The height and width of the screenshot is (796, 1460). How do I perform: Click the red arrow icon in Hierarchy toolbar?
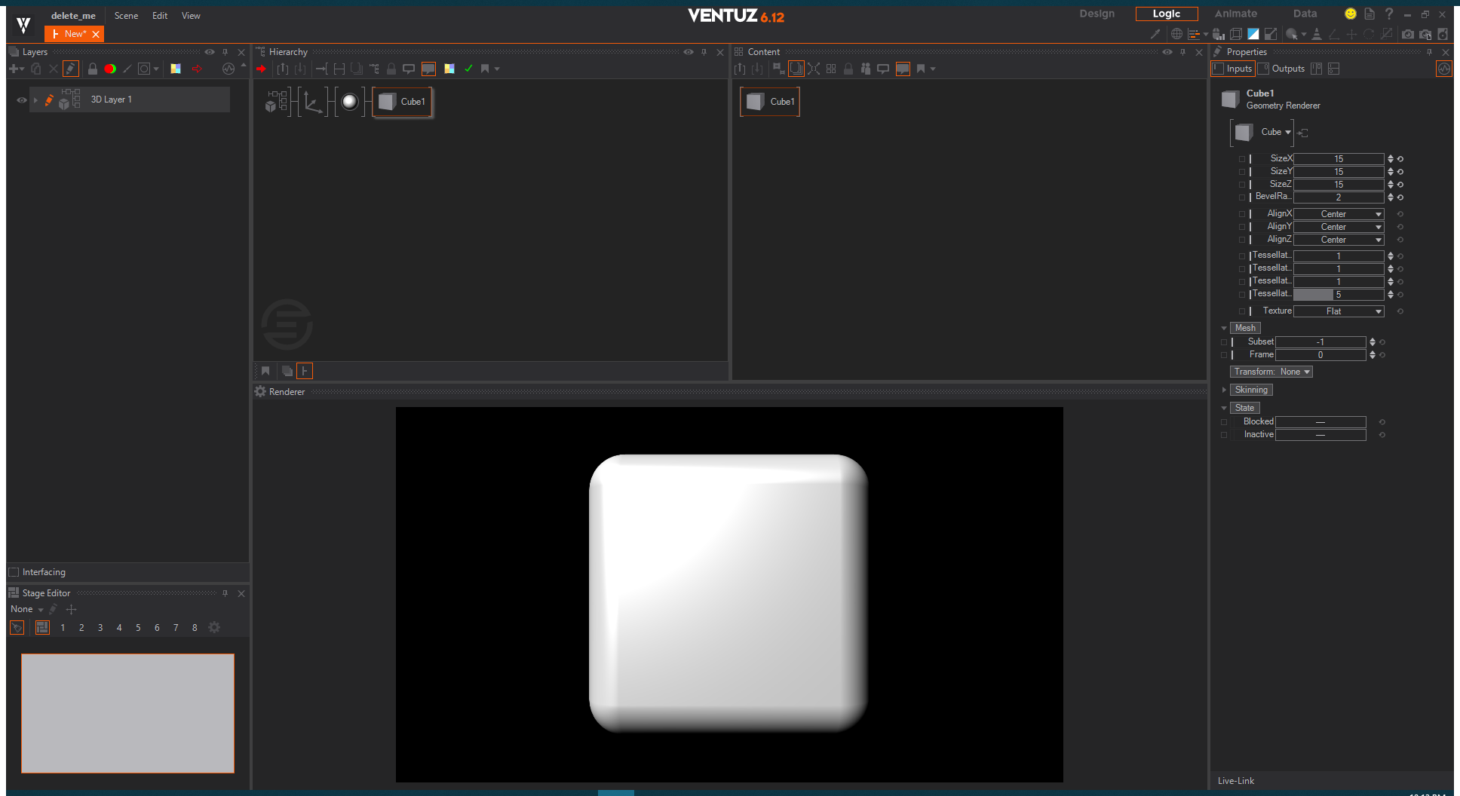pyautogui.click(x=261, y=69)
